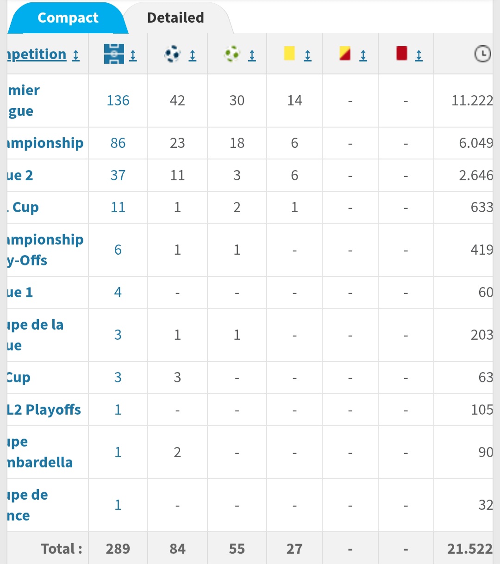The height and width of the screenshot is (564, 500).
Task: Sort by goals using arrow toggle
Action: (x=193, y=55)
